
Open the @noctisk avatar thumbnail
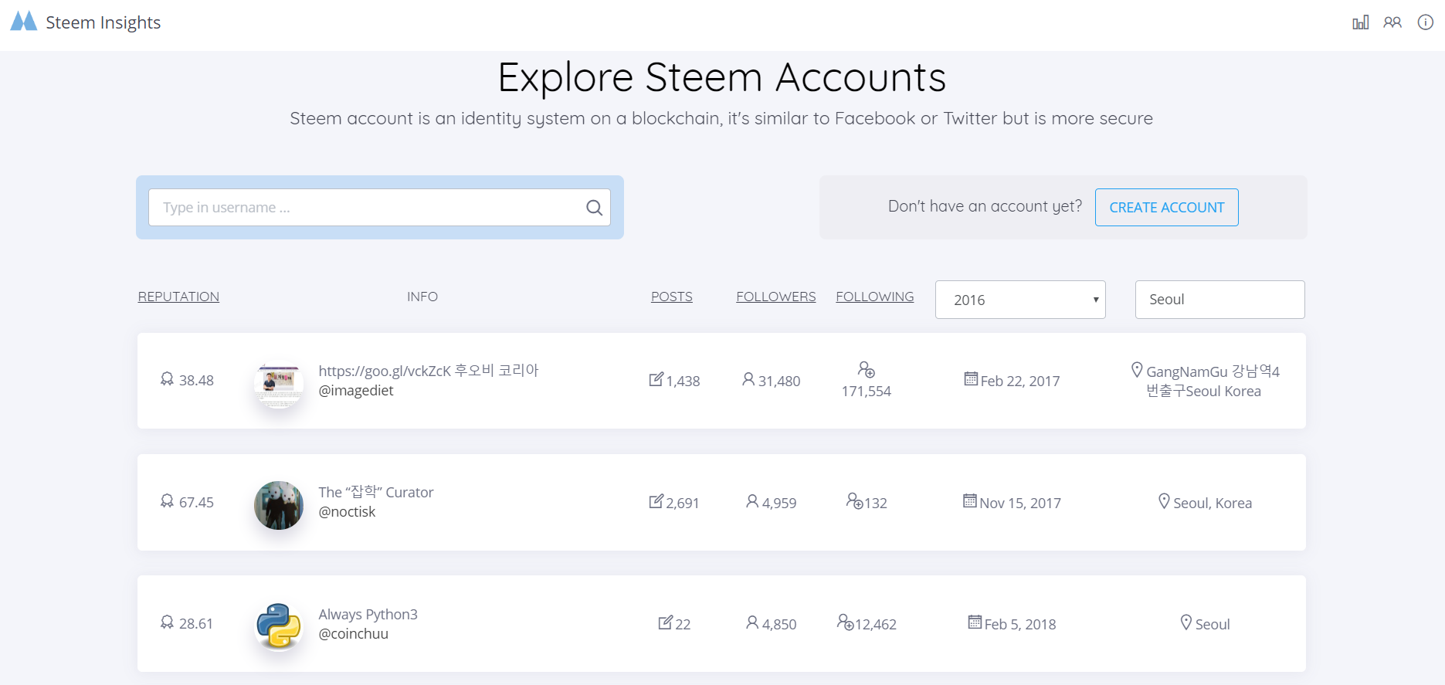coord(279,505)
